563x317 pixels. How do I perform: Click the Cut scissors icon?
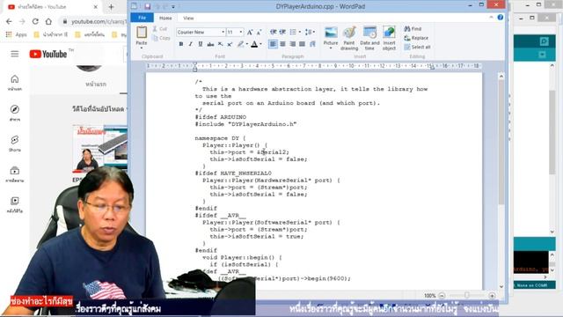[x=155, y=29]
